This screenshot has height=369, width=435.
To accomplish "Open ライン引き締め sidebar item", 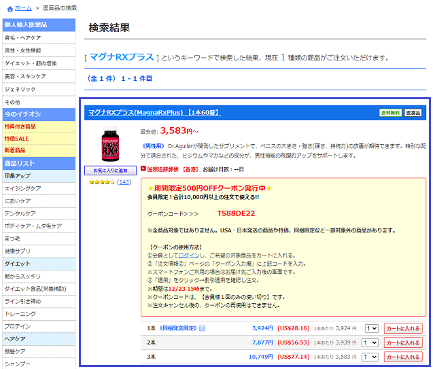I will [x=39, y=301].
